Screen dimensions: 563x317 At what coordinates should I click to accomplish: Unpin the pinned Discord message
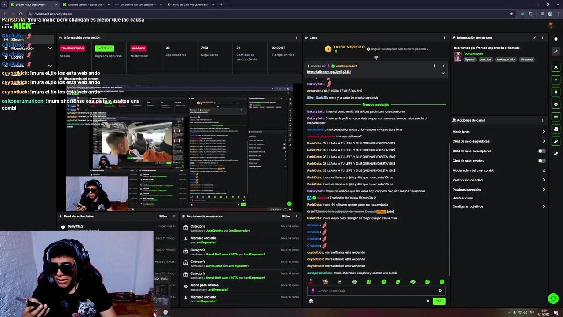(434, 66)
